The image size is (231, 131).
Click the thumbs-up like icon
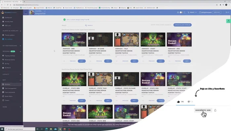point(178,102)
